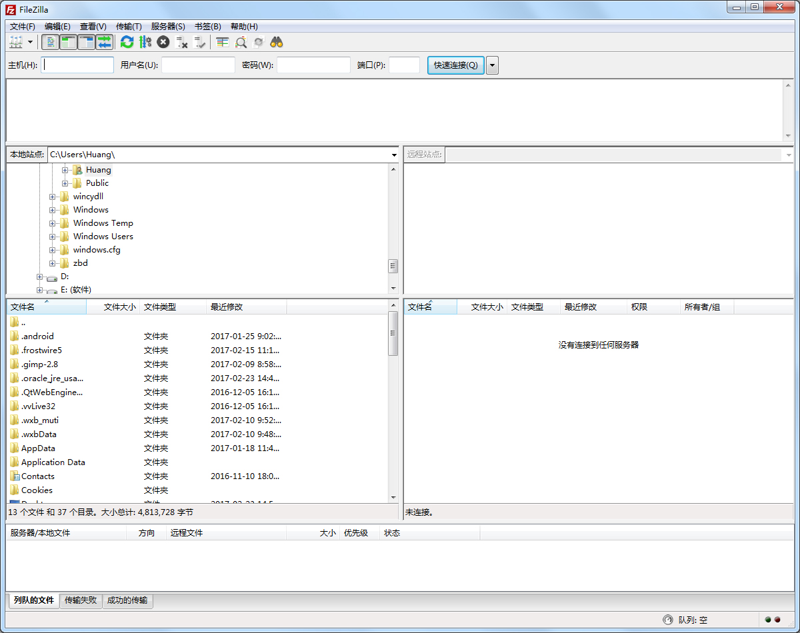The width and height of the screenshot is (800, 633).
Task: Click the cancel current operation icon
Action: pyautogui.click(x=163, y=42)
